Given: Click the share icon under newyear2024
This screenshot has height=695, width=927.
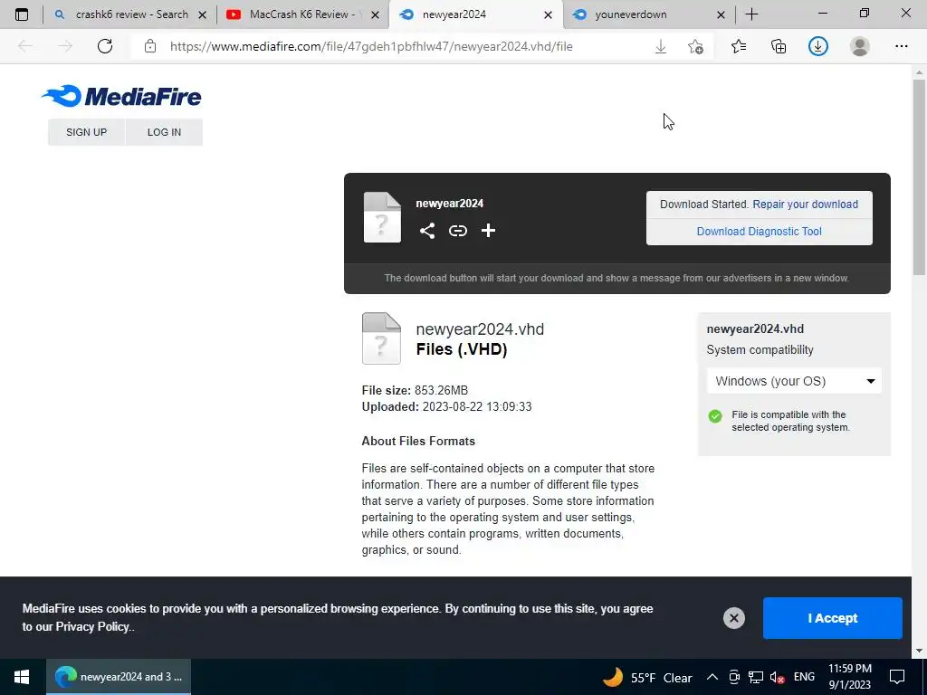Looking at the screenshot, I should (x=427, y=231).
